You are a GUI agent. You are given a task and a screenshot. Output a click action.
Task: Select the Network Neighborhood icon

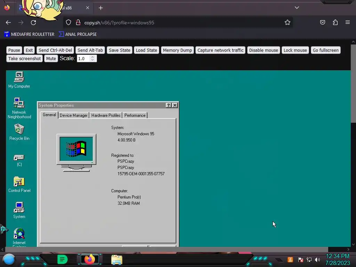pyautogui.click(x=19, y=108)
